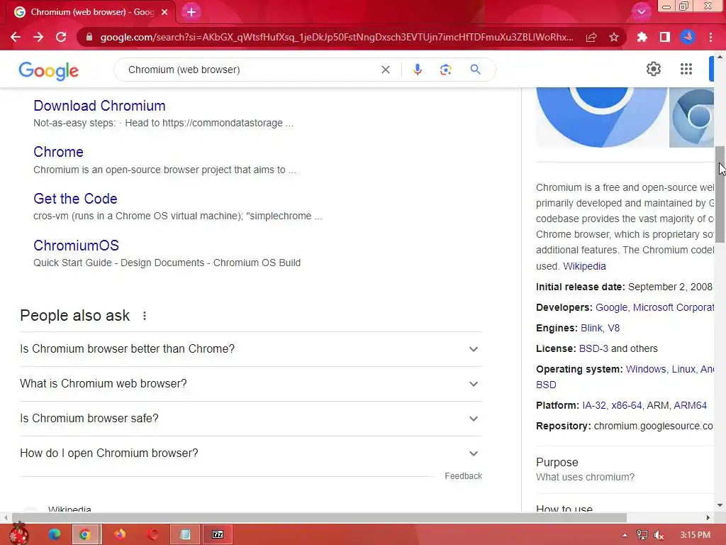This screenshot has width=726, height=545.
Task: Share this page via address bar icon
Action: point(591,37)
